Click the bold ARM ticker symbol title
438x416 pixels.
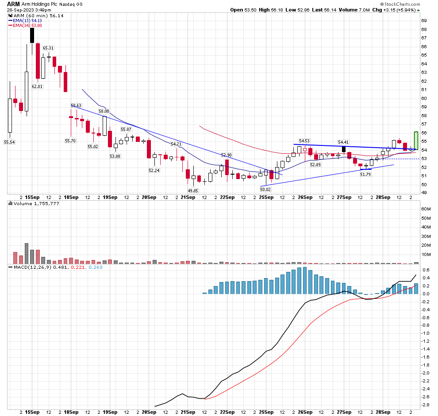coord(13,4)
